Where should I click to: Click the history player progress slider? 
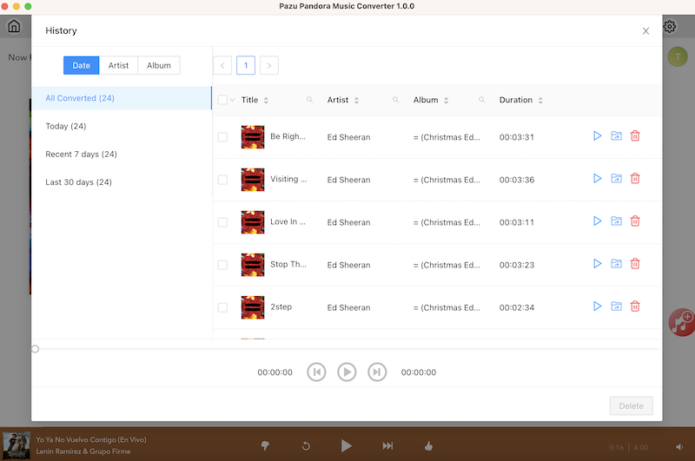[346, 349]
